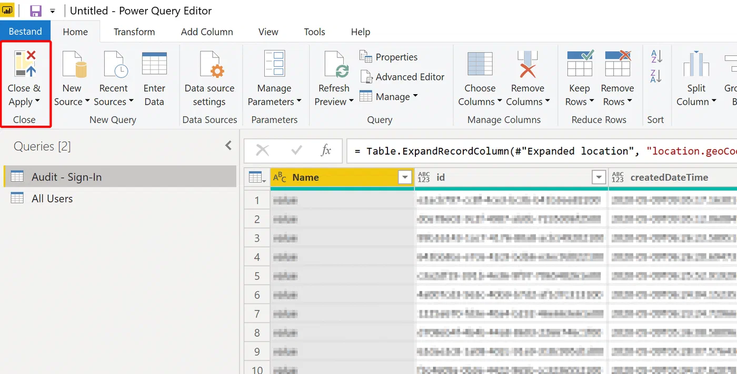Click the Power BI logo icon
Screen dimensions: 737x374
(8, 11)
